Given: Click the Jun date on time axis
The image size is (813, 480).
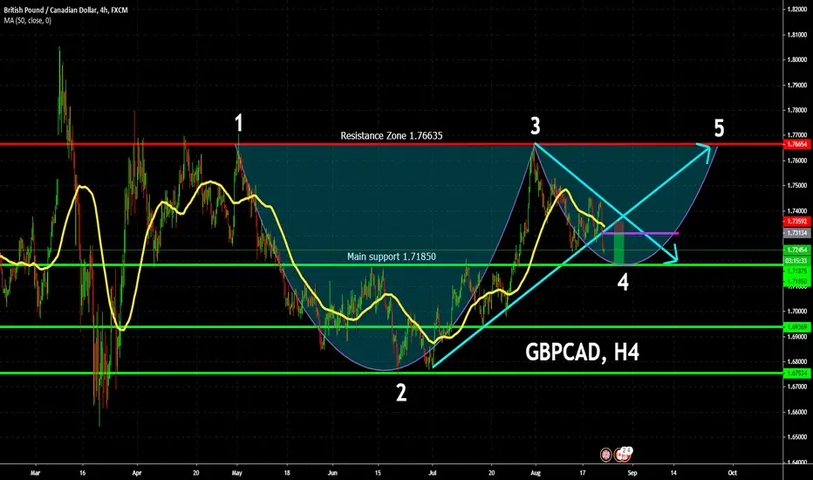Looking at the screenshot, I should [x=332, y=473].
